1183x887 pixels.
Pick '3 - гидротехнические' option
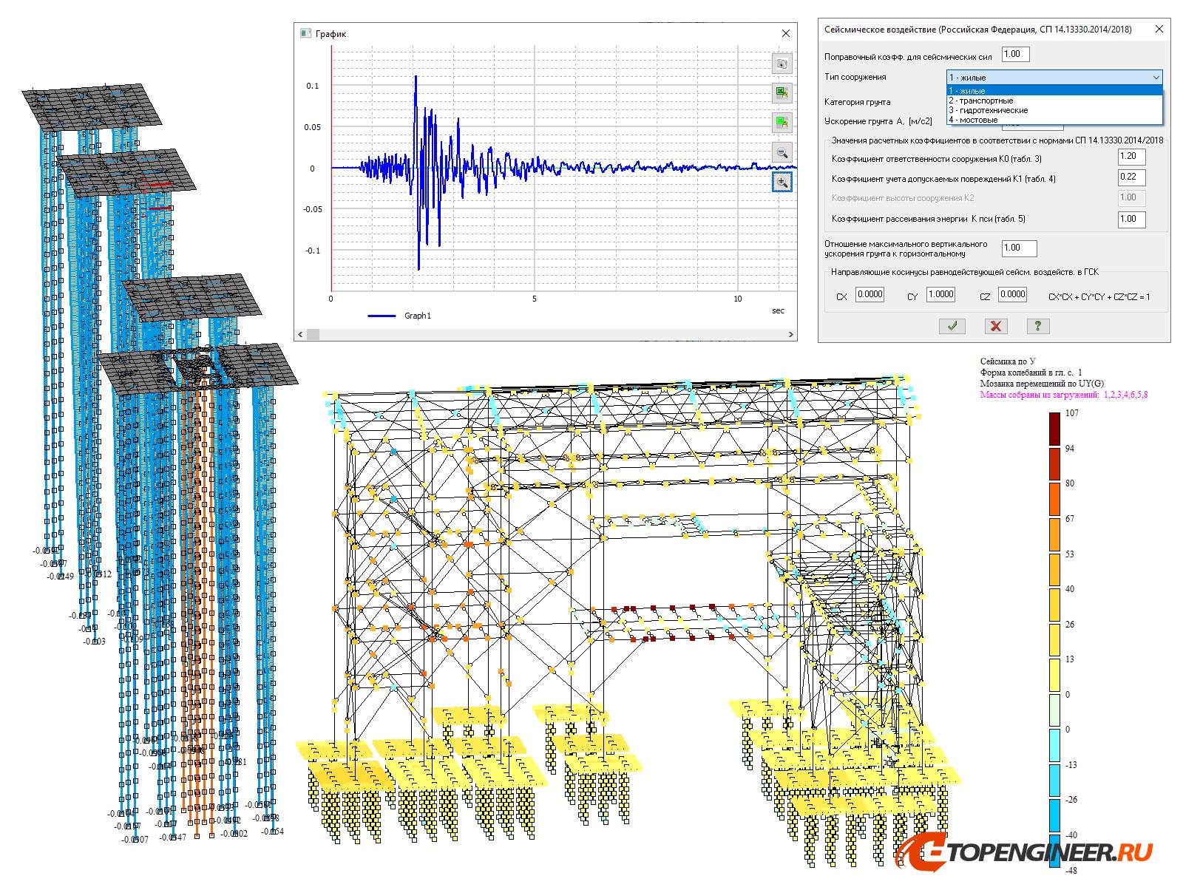[x=989, y=110]
